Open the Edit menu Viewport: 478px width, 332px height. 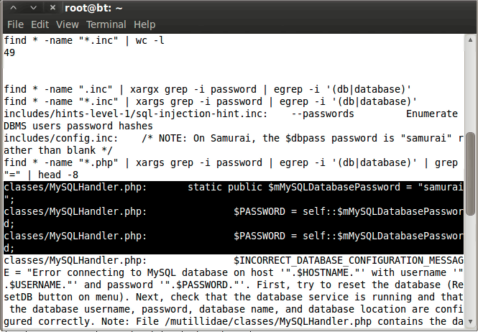[x=40, y=24]
